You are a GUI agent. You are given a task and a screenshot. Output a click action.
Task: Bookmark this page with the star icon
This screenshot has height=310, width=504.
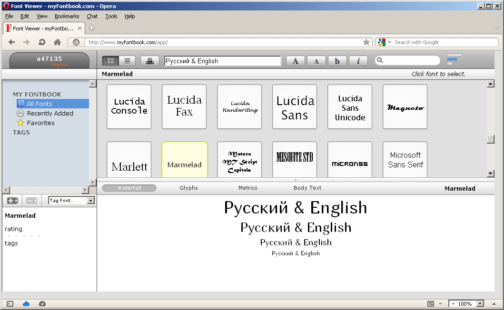[366, 42]
